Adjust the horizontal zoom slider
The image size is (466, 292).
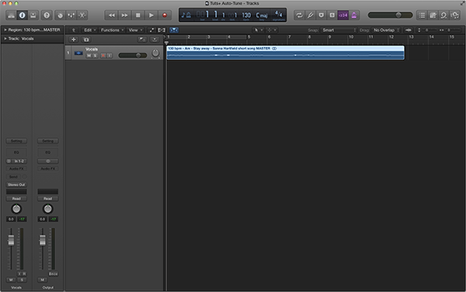click(x=450, y=30)
